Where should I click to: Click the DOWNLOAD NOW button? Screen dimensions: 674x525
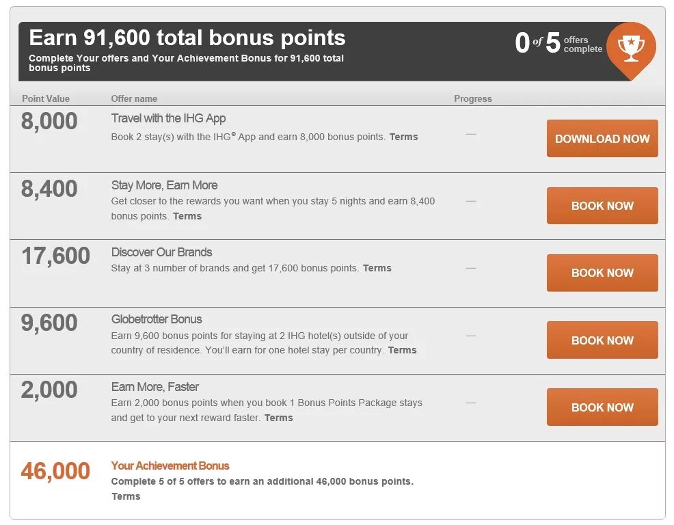[x=602, y=139]
